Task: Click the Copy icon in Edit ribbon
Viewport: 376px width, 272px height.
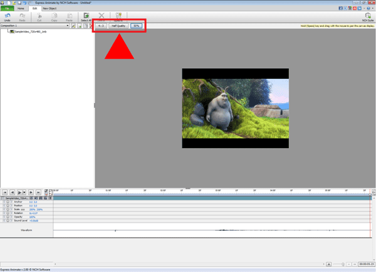Action: (54, 17)
